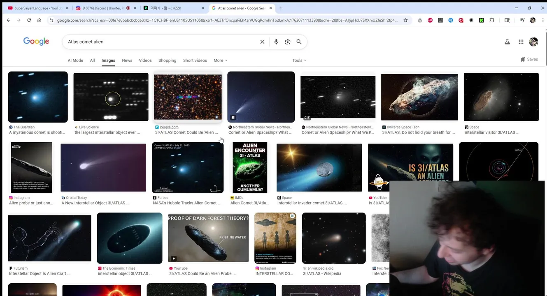Screen dimensions: 547x296
Task: Open the Hubble July 21 2025 thumbnail
Action: tap(188, 168)
